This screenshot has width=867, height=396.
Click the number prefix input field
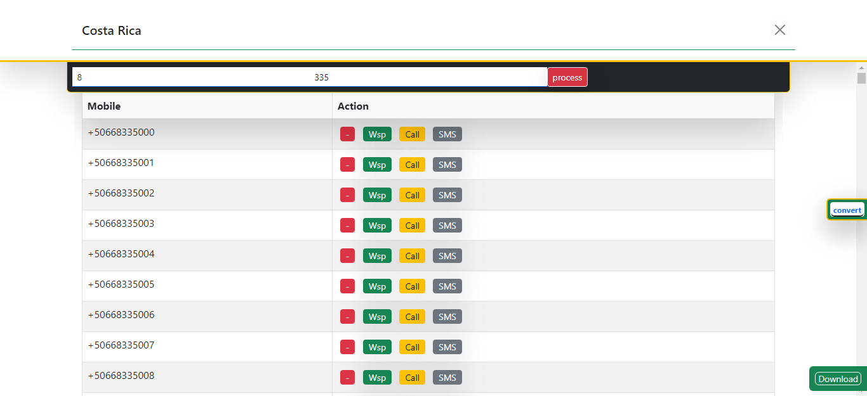(310, 77)
